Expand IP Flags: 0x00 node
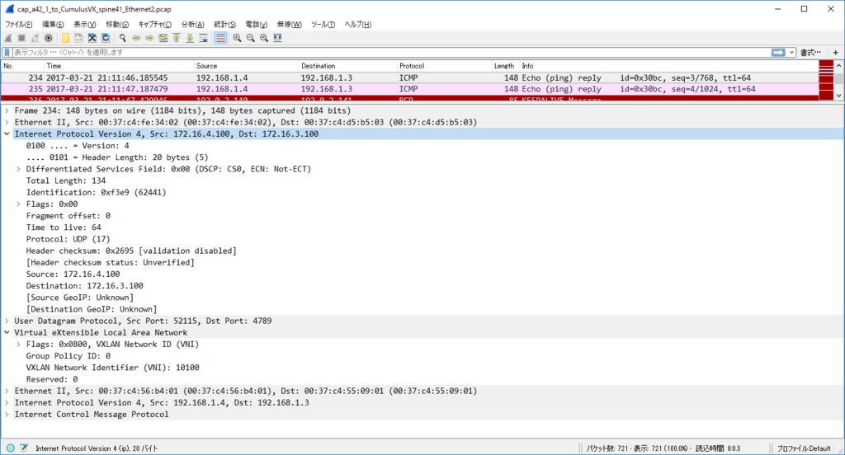 [x=19, y=204]
